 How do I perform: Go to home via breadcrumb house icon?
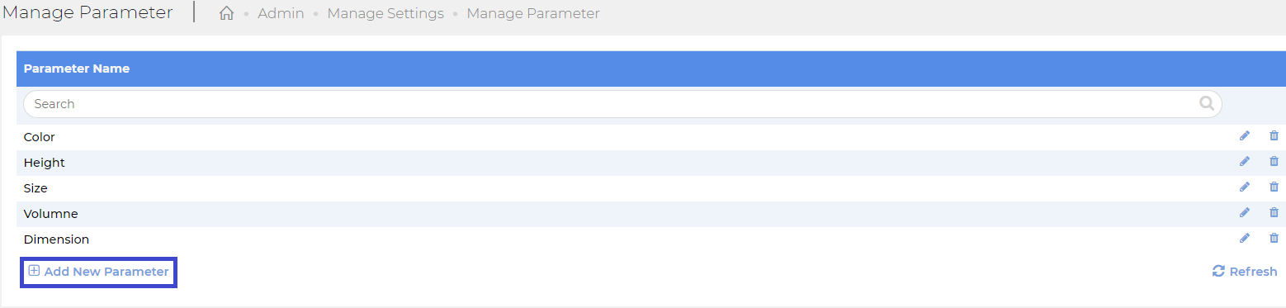click(x=227, y=13)
